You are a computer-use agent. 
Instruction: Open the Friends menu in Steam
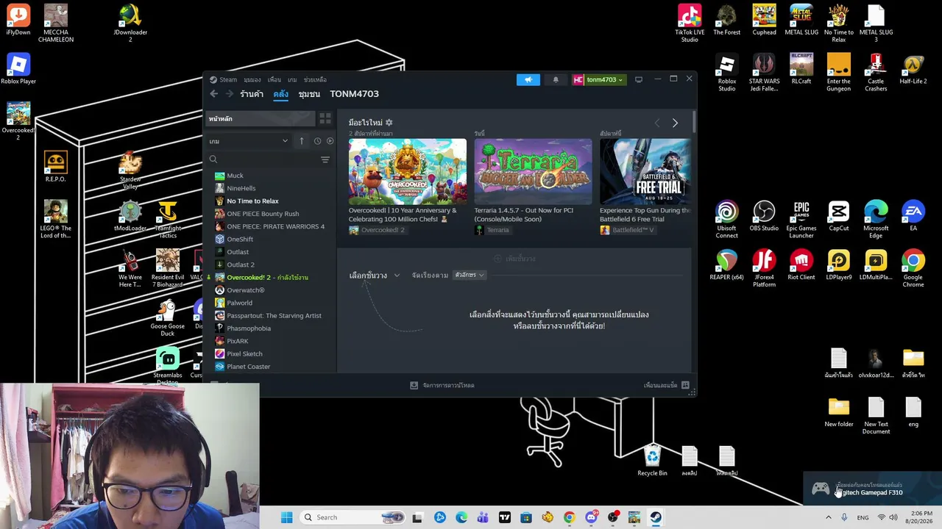tap(275, 79)
